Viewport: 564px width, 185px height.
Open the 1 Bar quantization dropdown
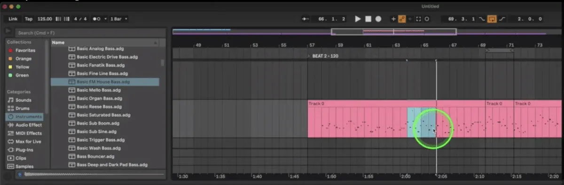(118, 19)
